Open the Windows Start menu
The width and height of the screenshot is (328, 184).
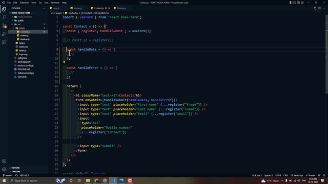tap(4, 180)
